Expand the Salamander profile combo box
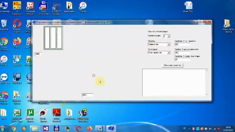This screenshot has height=132, width=235. click(x=169, y=44)
